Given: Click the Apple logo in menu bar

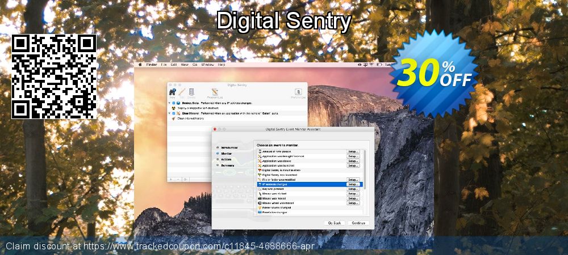Looking at the screenshot, I should tap(140, 65).
